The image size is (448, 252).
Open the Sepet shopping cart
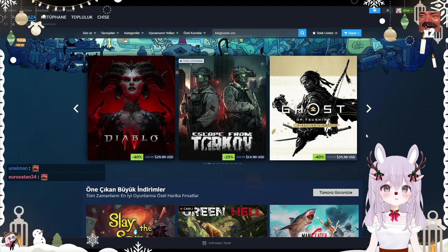351,33
